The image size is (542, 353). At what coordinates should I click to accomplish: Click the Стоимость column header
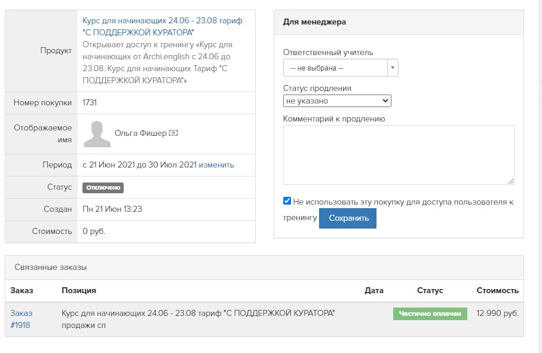tap(497, 291)
